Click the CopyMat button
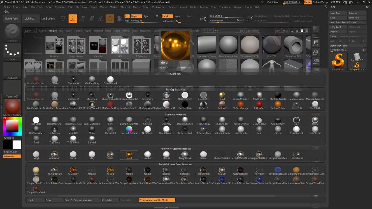This screenshot has height=209, width=372. 110,200
